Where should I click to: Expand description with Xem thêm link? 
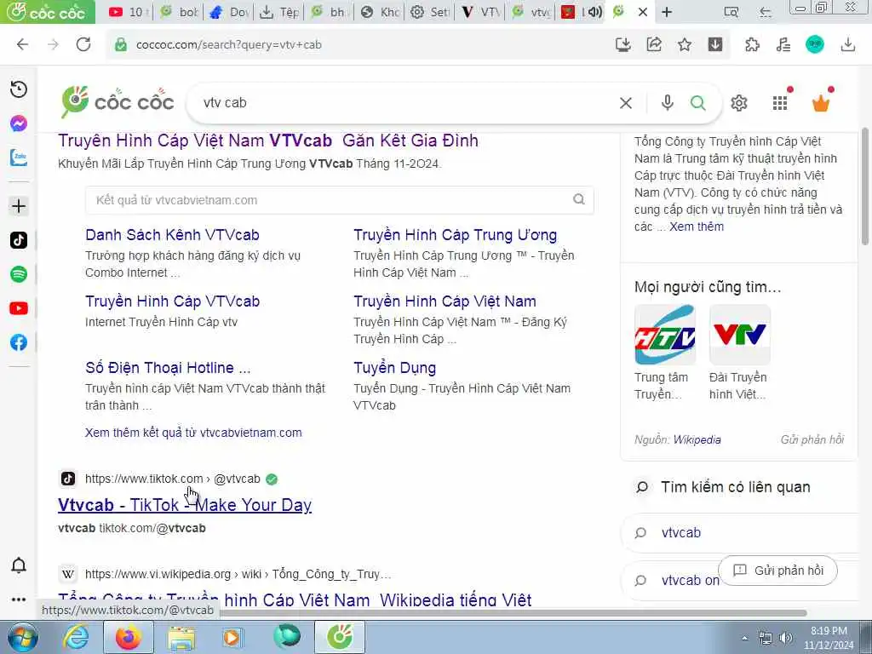click(x=697, y=227)
